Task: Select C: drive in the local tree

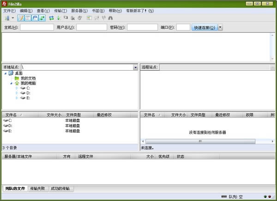Action: coord(28,88)
